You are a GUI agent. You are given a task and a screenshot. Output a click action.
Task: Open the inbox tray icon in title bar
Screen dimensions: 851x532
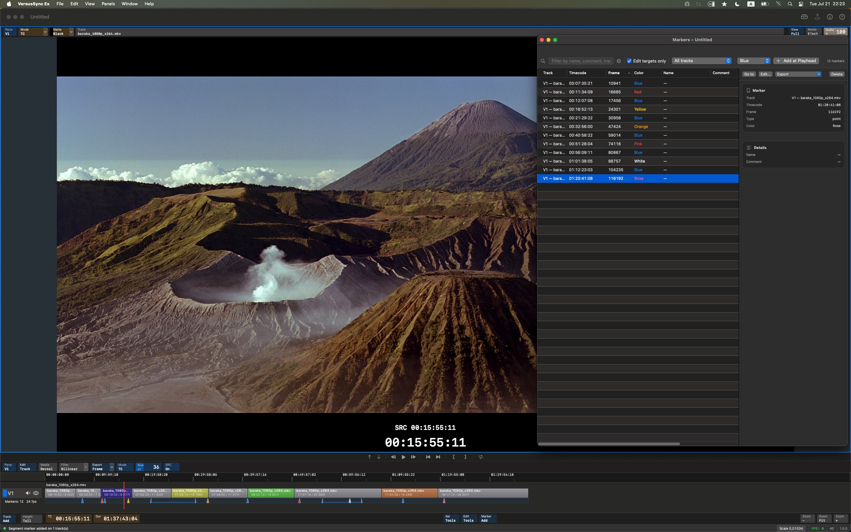[x=804, y=17]
